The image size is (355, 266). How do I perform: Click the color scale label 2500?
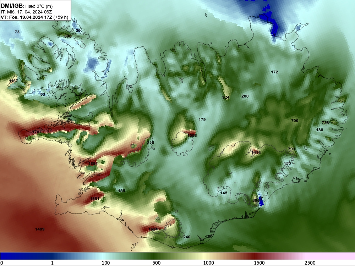(310, 263)
